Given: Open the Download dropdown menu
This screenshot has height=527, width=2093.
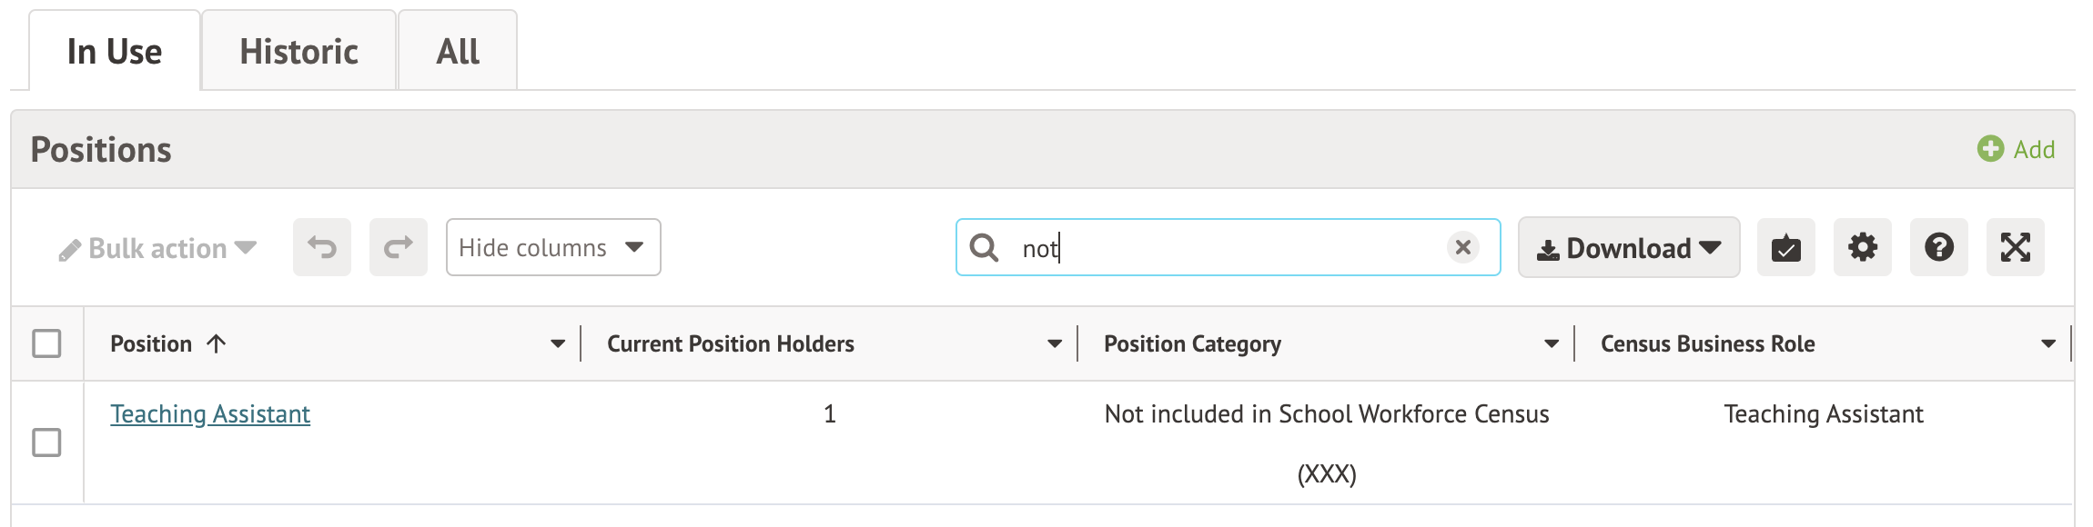Looking at the screenshot, I should 1628,247.
